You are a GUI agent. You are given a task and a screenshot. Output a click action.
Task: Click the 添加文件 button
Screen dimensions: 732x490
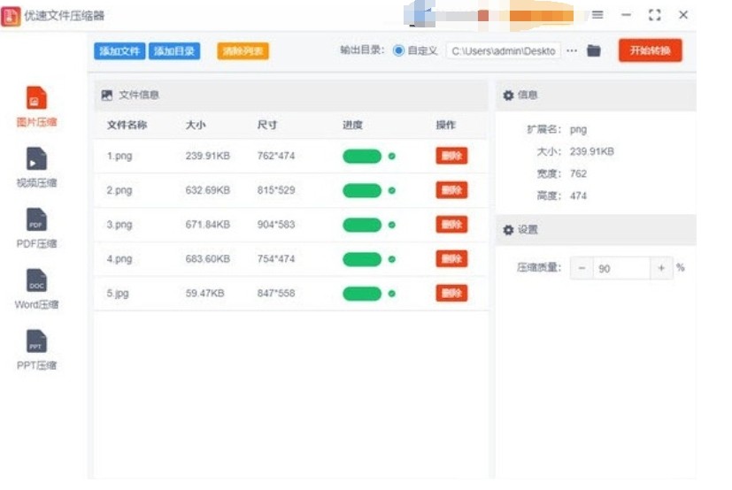(x=119, y=51)
